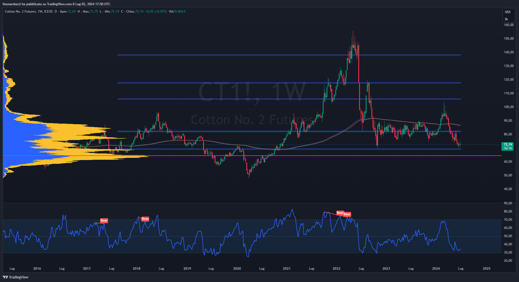Viewport: 519px width, 282px height.
Task: Click the 120,00 price axis label
Action: coord(509,80)
